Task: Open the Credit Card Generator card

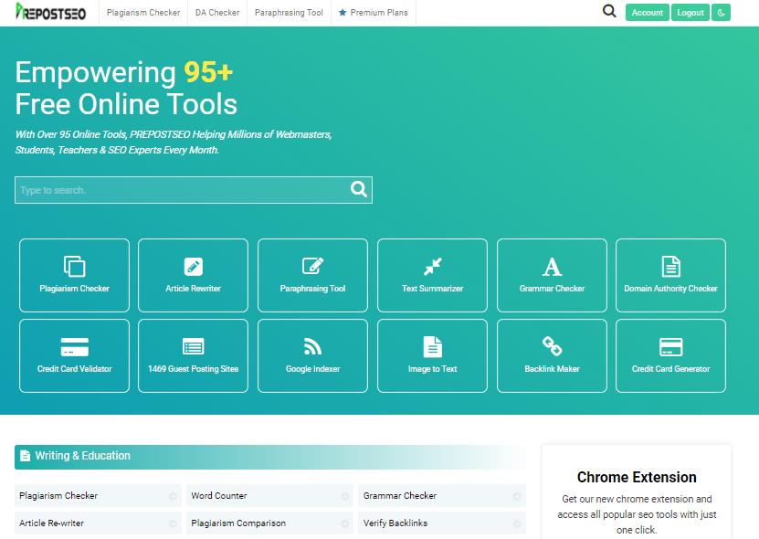Action: [x=670, y=355]
